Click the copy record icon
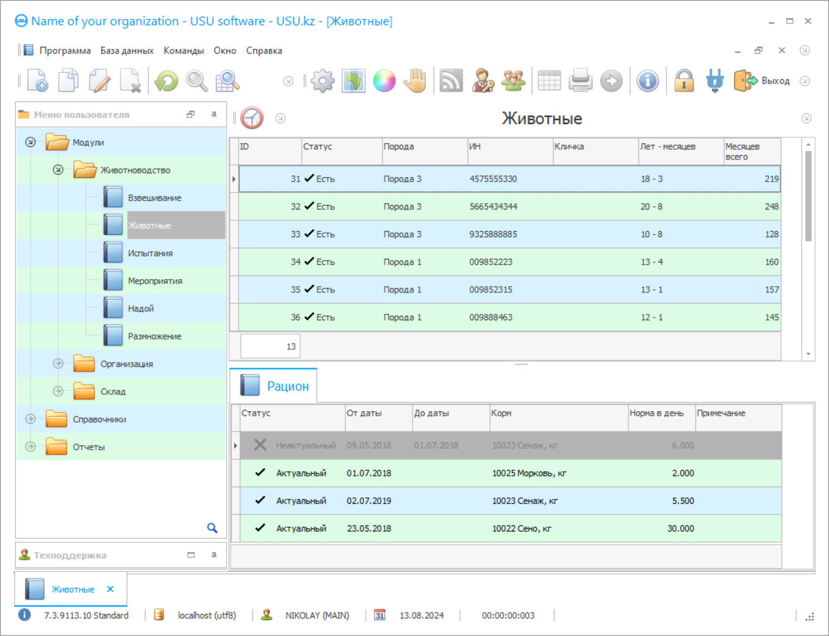Image resolution: width=829 pixels, height=636 pixels. pyautogui.click(x=68, y=81)
